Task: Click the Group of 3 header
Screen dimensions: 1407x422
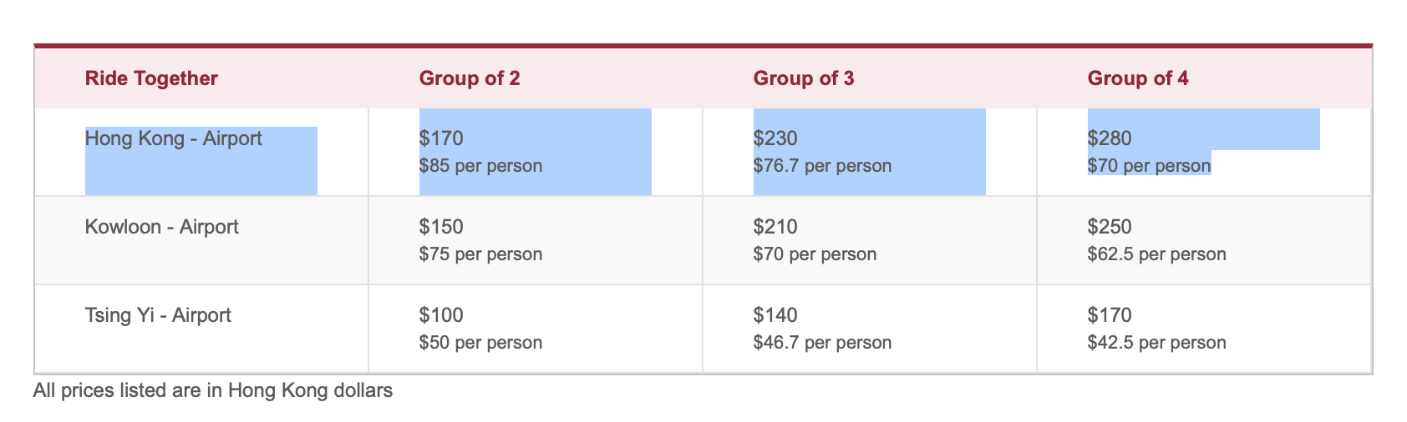Action: coord(804,78)
